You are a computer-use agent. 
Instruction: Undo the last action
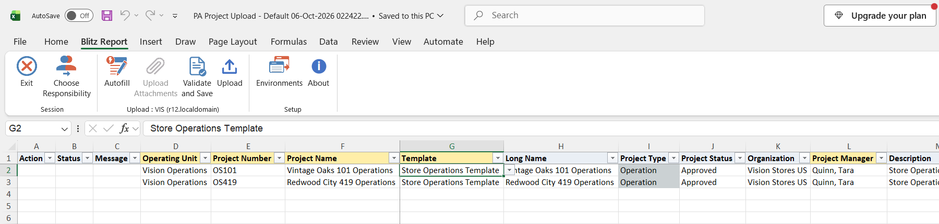pos(125,16)
